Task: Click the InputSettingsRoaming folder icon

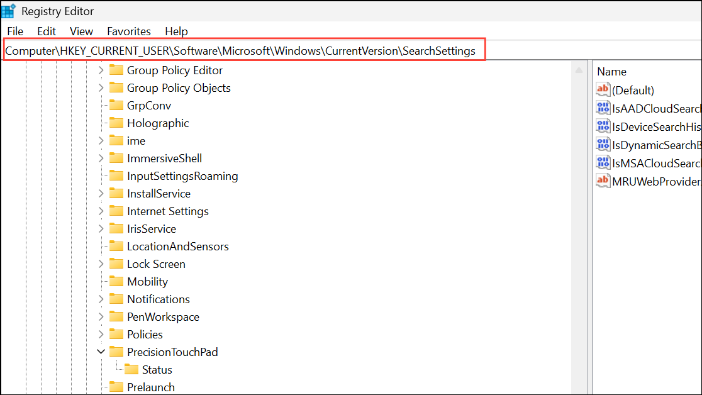Action: [116, 175]
